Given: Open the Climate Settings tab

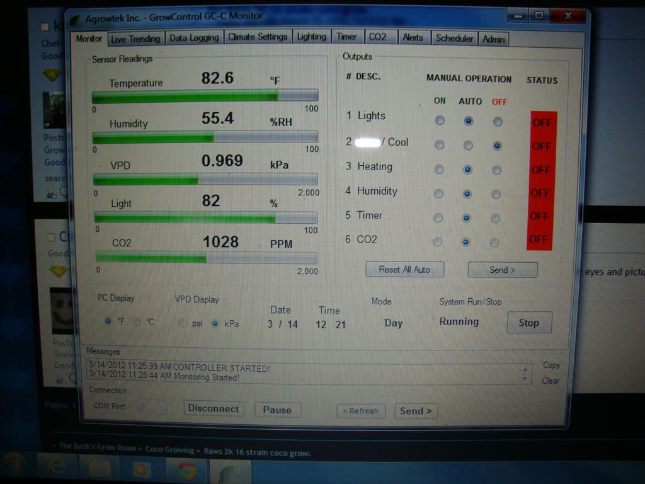Looking at the screenshot, I should 258,37.
